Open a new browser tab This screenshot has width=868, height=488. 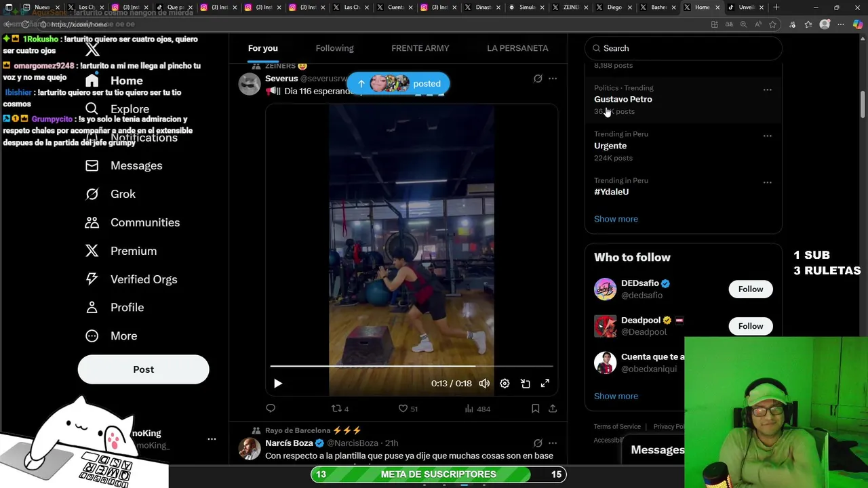click(x=776, y=7)
